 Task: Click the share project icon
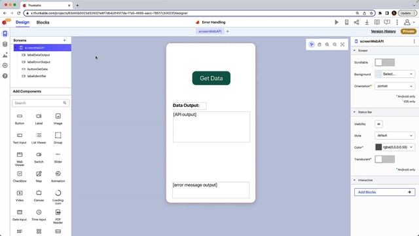pos(356,22)
